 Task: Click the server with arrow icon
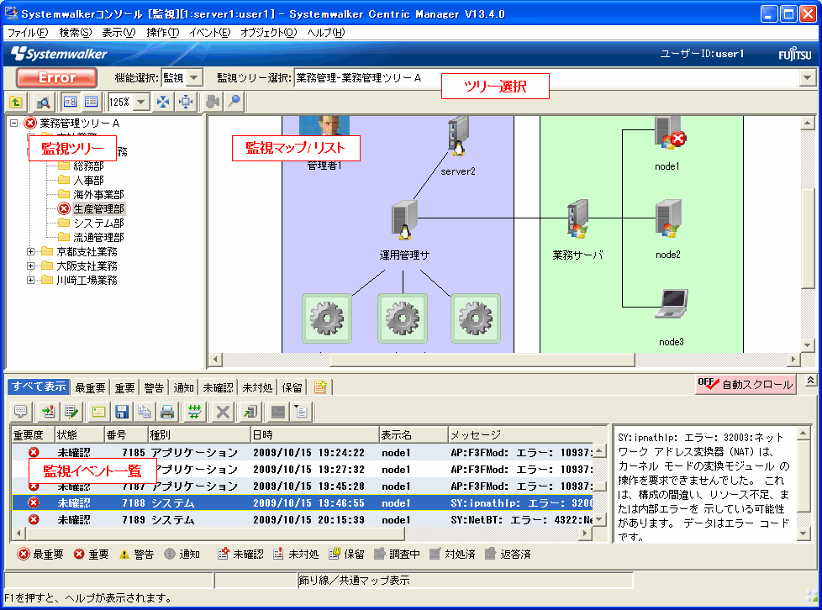click(250, 412)
